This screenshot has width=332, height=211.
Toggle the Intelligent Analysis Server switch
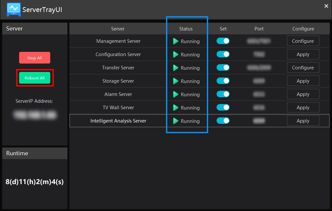pyautogui.click(x=223, y=121)
